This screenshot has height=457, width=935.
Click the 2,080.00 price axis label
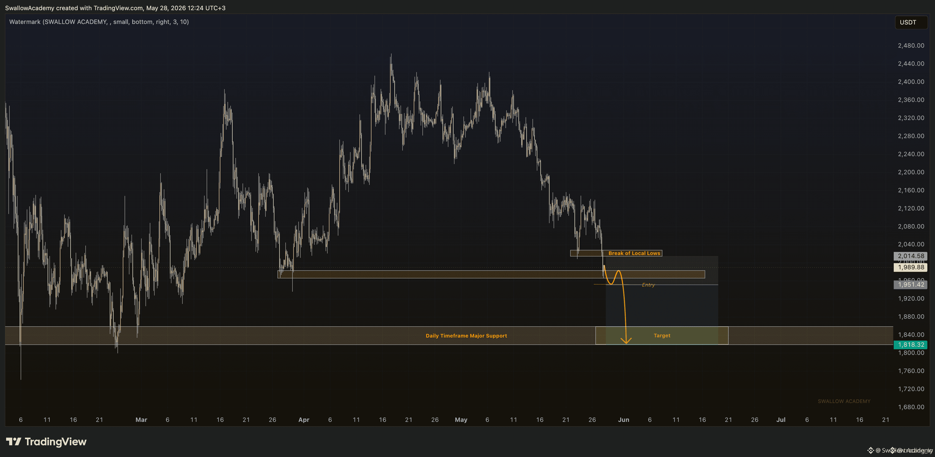[x=911, y=226]
